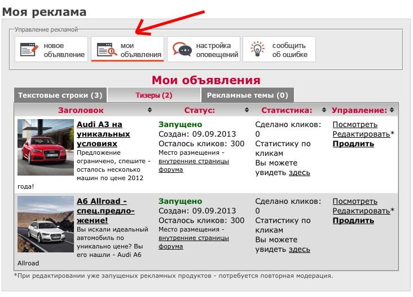Click Посмотреть for the A6 Allroad ad

click(x=355, y=202)
